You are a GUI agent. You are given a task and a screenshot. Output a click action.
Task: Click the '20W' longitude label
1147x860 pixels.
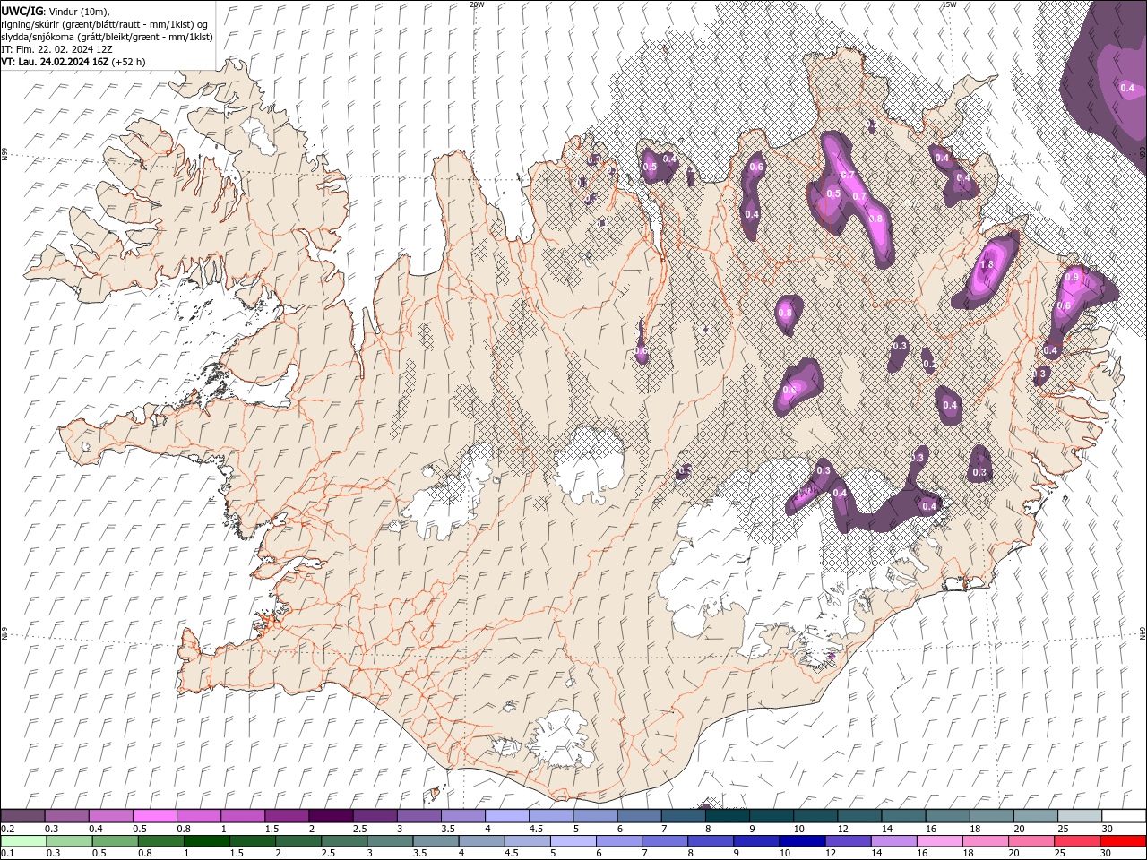[477, 4]
